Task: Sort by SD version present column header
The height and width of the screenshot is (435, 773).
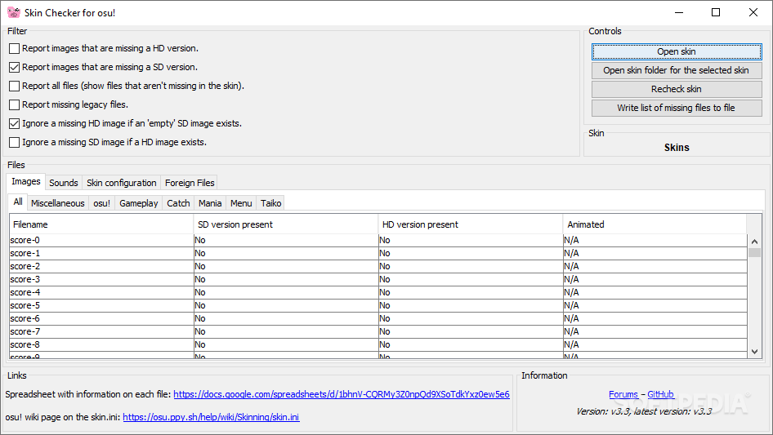Action: (x=286, y=224)
